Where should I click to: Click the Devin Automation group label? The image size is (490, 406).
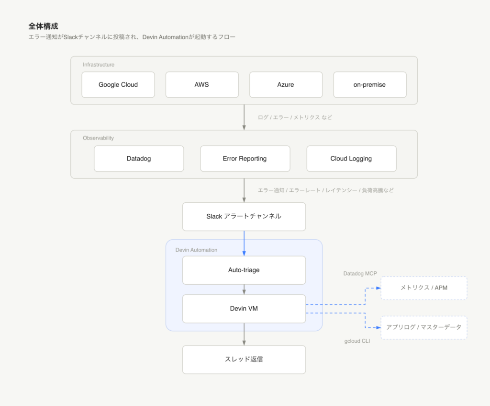point(196,250)
